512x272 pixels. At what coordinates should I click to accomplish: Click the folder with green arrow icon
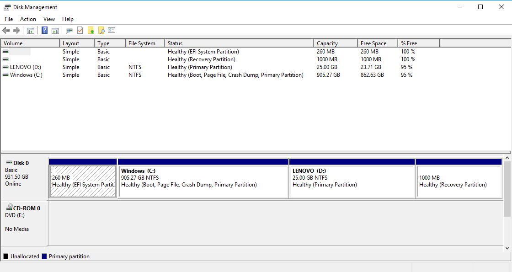(91, 30)
